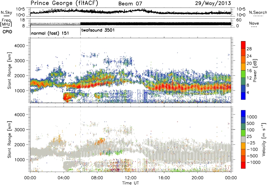Click the dashed CPID change line in power panel
Viewport: 267px width, 185px height.
click(x=80, y=70)
